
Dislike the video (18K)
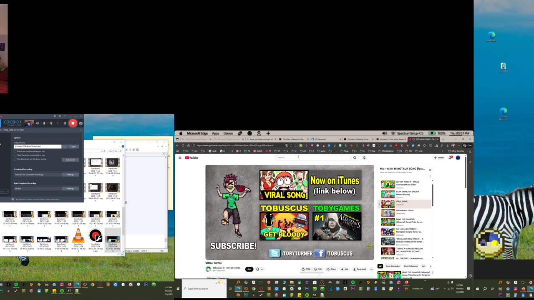click(318, 269)
